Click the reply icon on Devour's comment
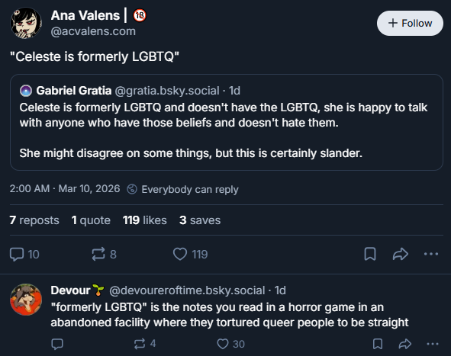This screenshot has width=451, height=356. pos(57,344)
